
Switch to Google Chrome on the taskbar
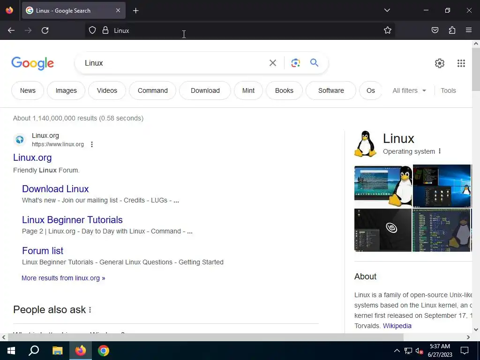click(104, 351)
